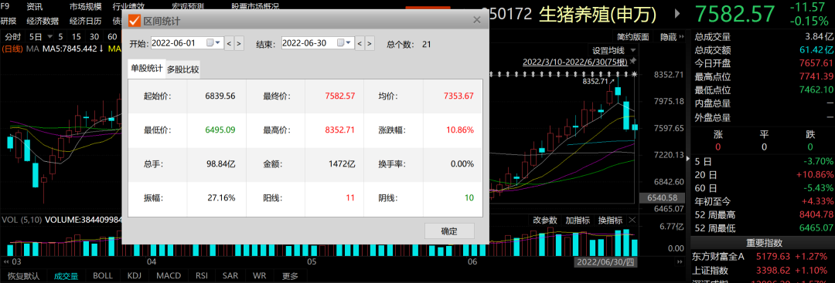Viewport: 835px width, 283px height.
Task: Switch to the 单股统计 tab
Action: (x=146, y=69)
